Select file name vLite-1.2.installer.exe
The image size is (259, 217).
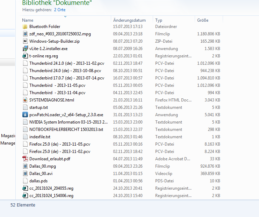click(48, 49)
